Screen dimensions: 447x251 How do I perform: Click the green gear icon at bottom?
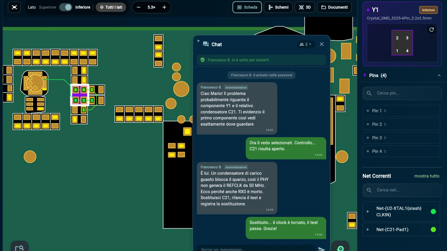click(340, 248)
